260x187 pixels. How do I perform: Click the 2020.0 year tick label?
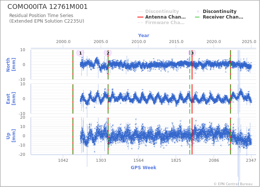[214, 42]
